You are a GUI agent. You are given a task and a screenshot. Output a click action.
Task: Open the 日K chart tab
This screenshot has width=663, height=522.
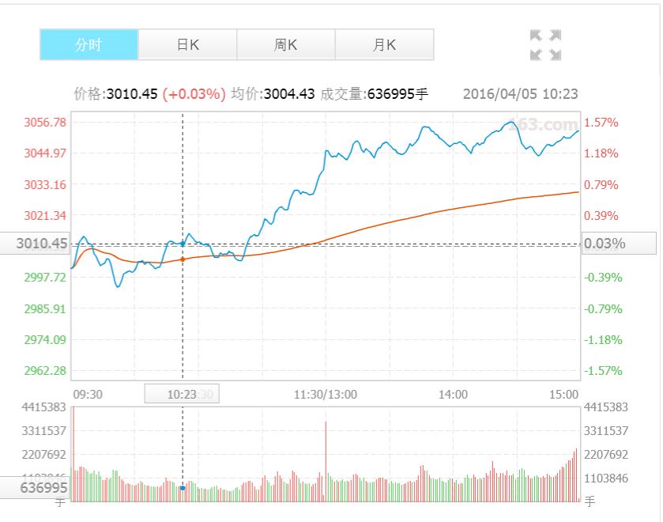point(187,45)
